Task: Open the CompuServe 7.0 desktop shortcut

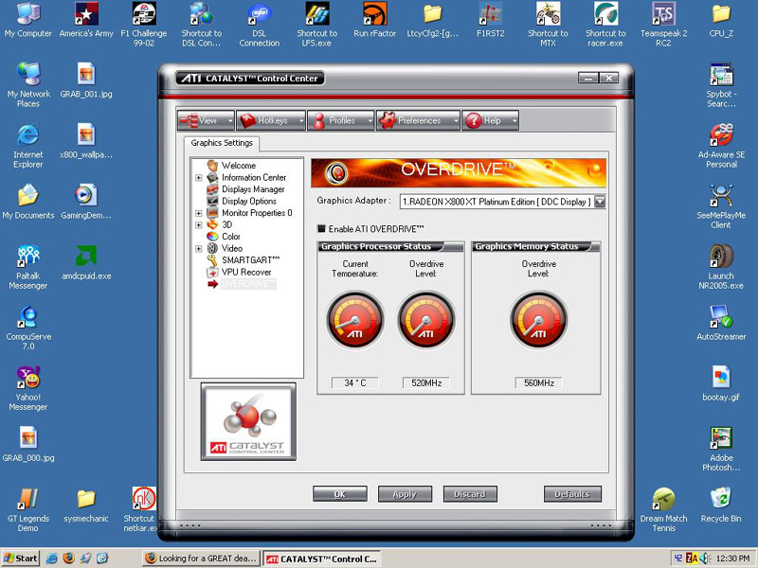Action: pyautogui.click(x=28, y=328)
